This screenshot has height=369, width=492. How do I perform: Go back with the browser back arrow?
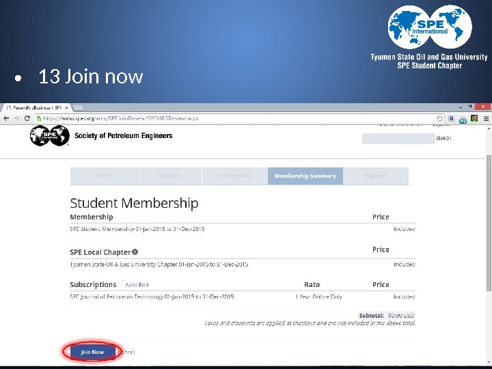click(x=6, y=118)
